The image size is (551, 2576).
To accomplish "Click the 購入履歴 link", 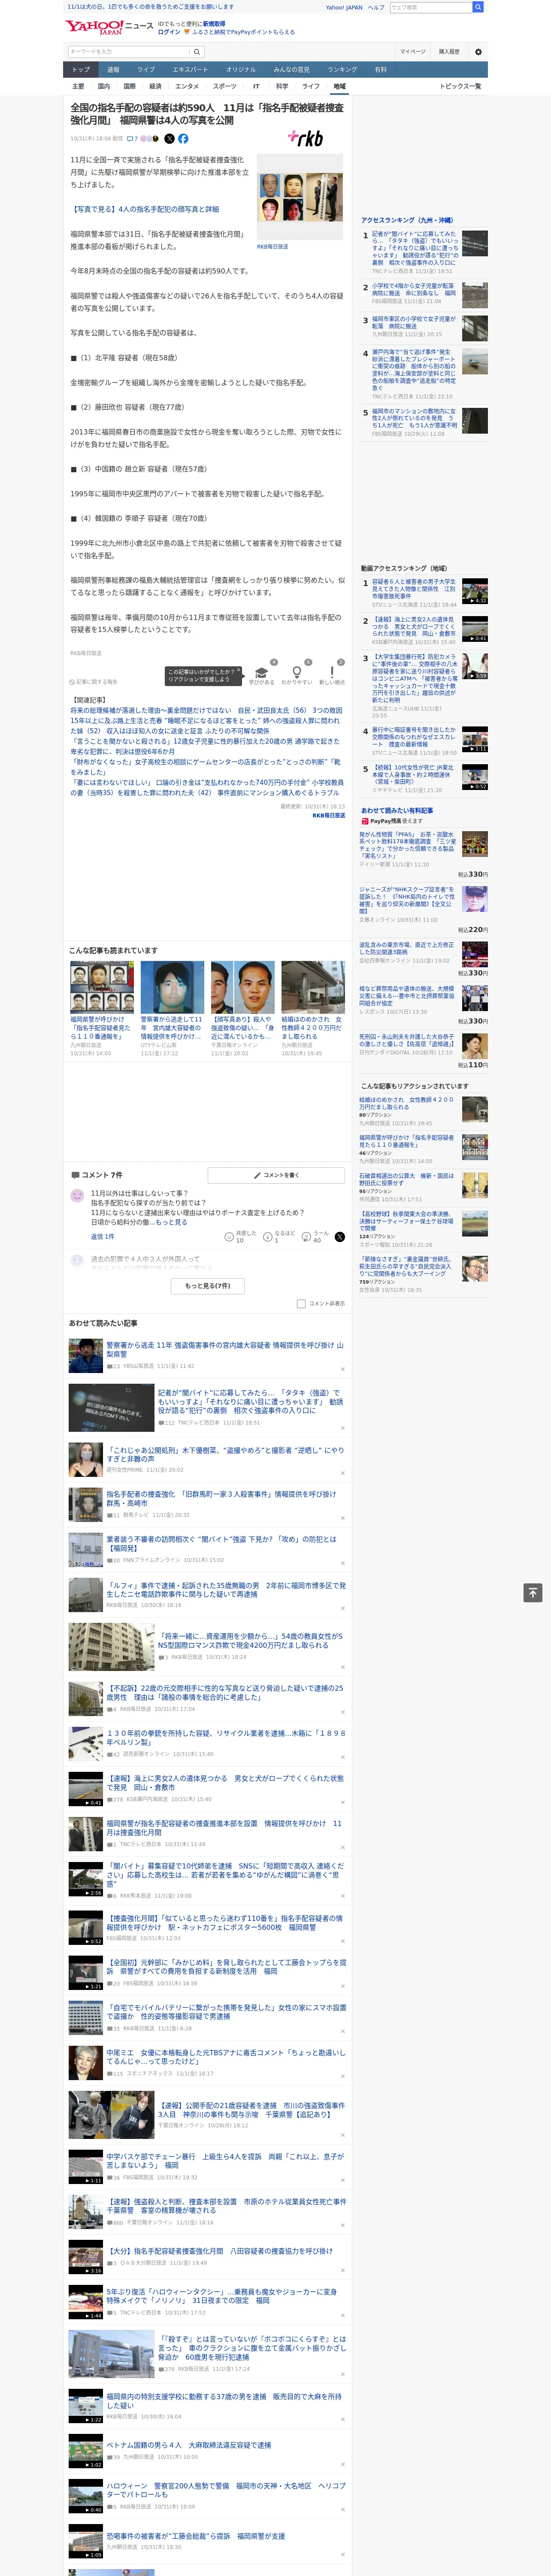I will [449, 52].
